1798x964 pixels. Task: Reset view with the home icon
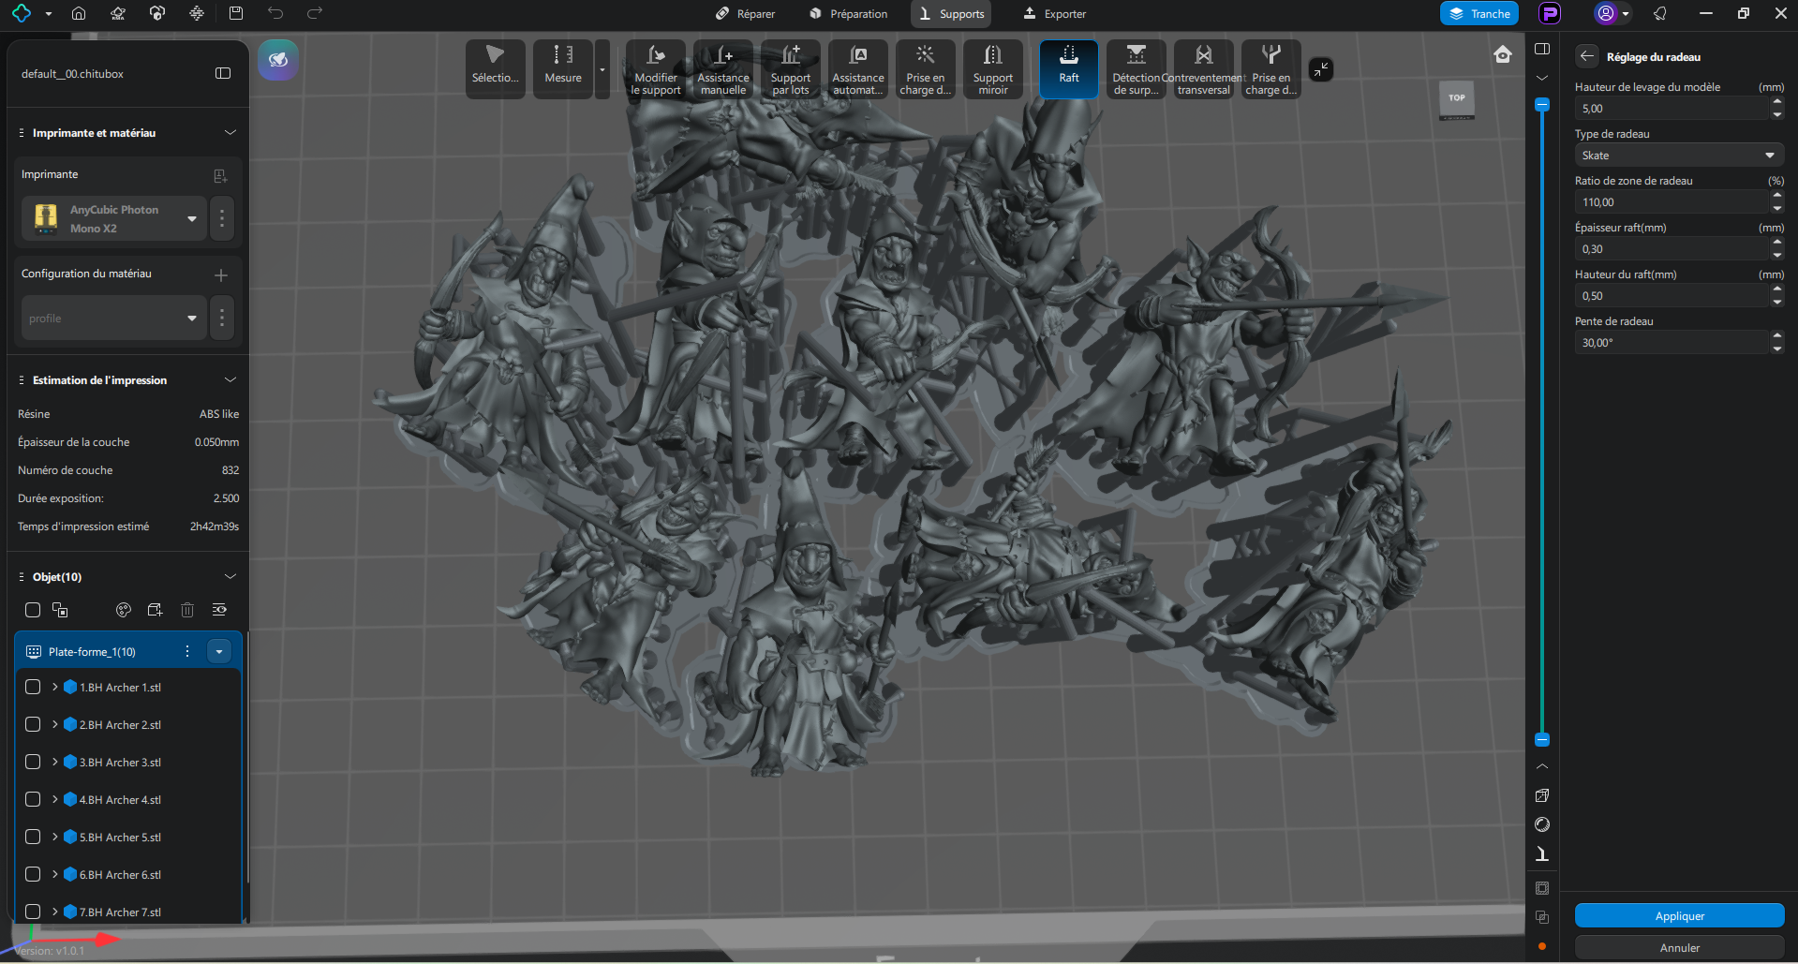pos(1502,54)
